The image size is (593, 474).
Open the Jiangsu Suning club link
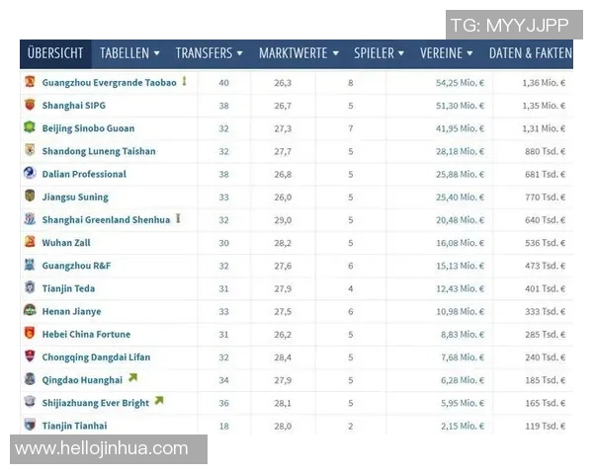75,197
